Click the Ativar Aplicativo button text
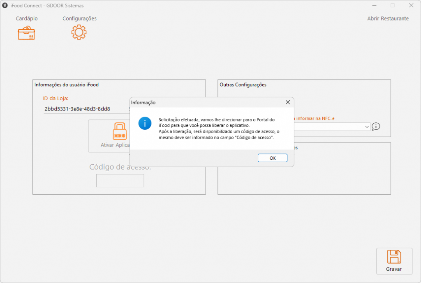Viewport: 421px width, 283px height. [x=115, y=145]
